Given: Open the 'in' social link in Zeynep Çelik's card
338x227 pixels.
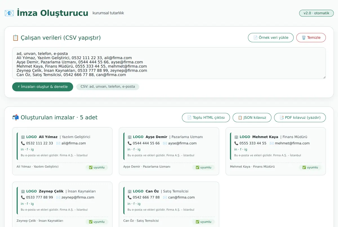Looking at the screenshot, I should pos(22,204).
